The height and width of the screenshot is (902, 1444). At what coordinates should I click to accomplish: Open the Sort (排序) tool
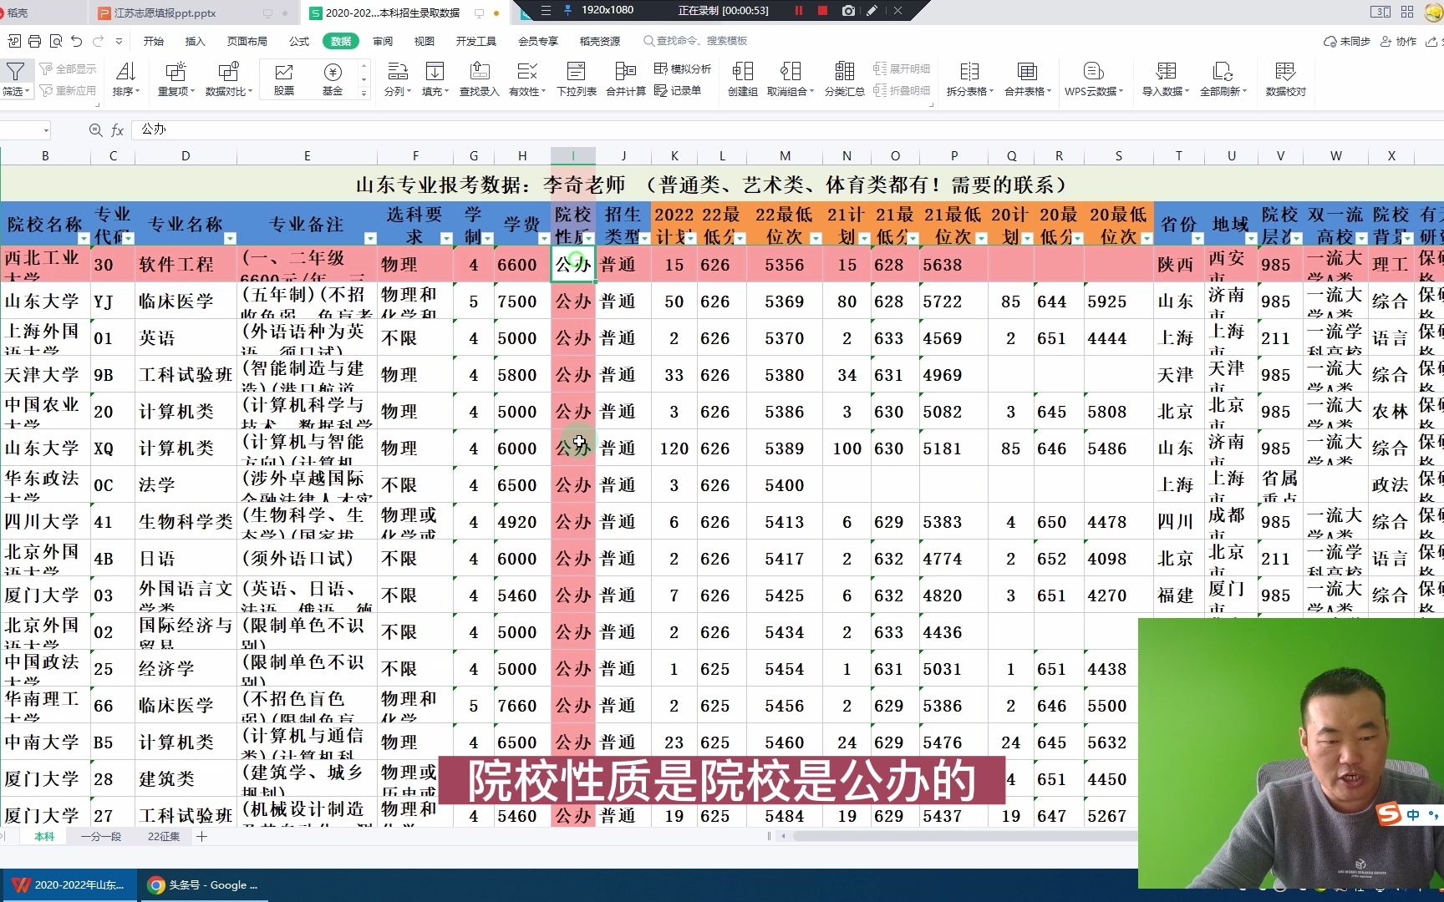(x=125, y=79)
